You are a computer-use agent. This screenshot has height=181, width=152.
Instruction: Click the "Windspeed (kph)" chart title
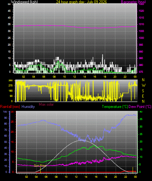(x=24, y=2)
